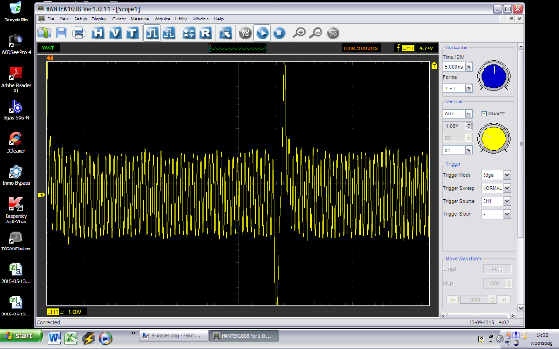This screenshot has width=559, height=349.
Task: Pause acquisition with the blue pause button
Action: 279,34
